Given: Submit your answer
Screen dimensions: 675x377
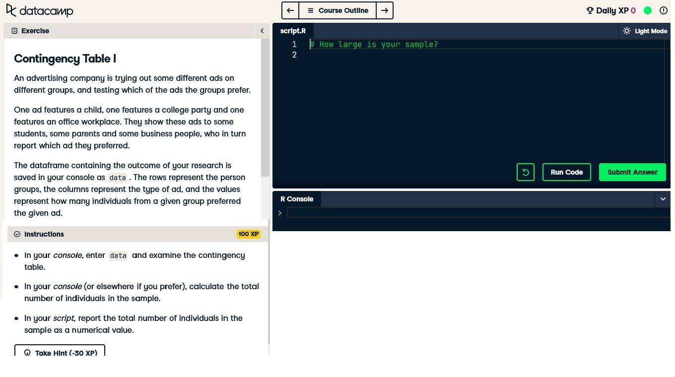Looking at the screenshot, I should tap(632, 172).
